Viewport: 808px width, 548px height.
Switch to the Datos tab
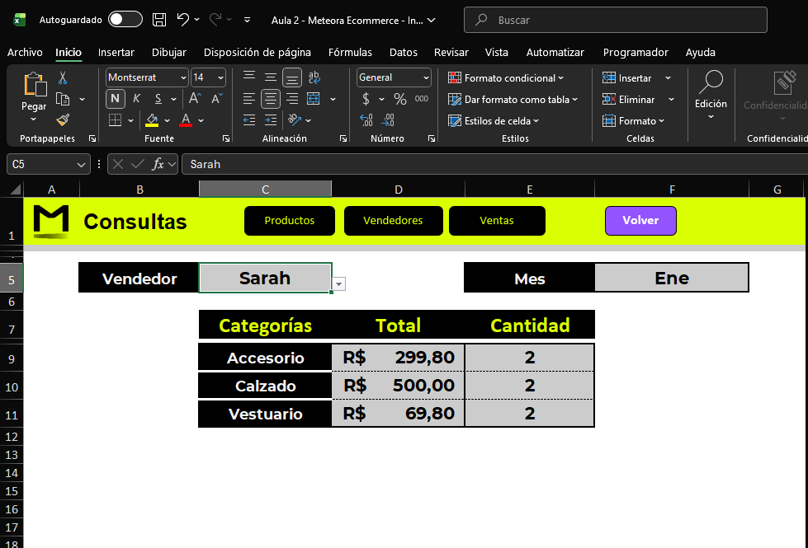[x=404, y=53]
